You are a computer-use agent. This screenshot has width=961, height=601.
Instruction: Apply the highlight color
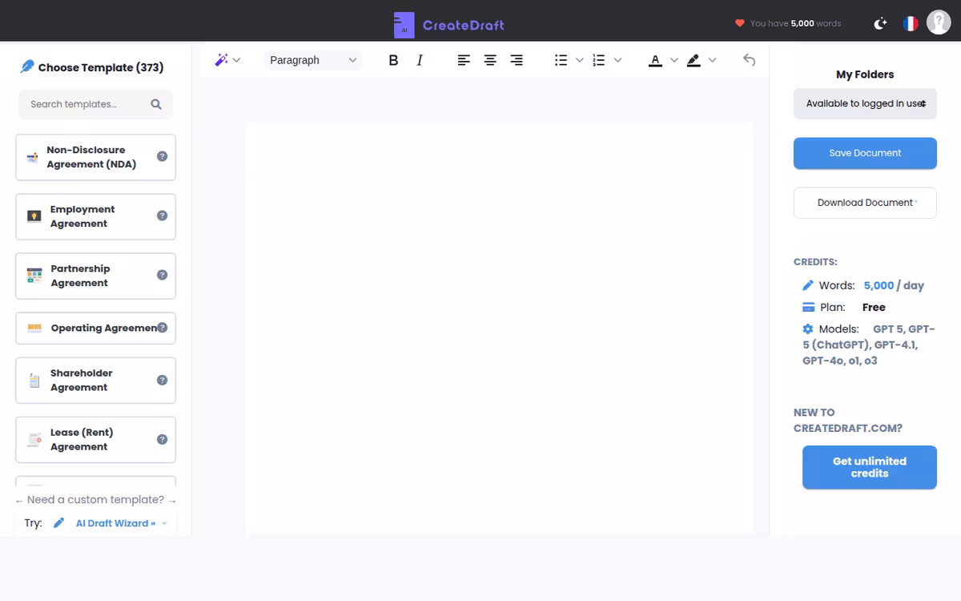click(x=694, y=60)
